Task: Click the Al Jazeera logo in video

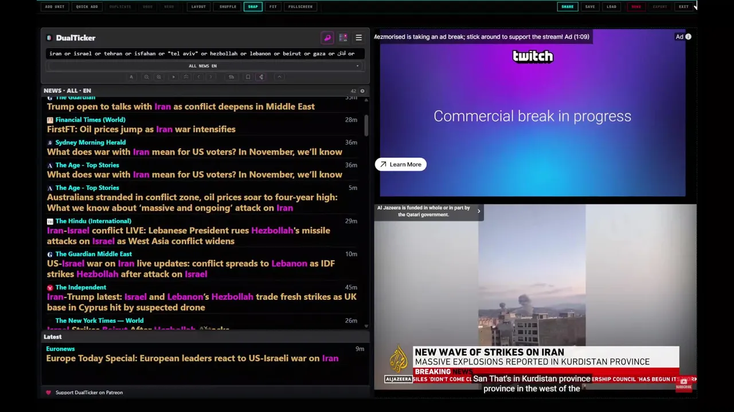Action: coord(398,362)
